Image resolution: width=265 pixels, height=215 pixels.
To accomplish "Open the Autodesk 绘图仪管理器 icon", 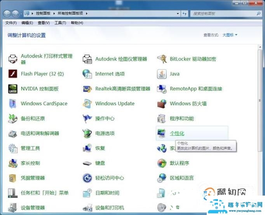I will 87,59.
